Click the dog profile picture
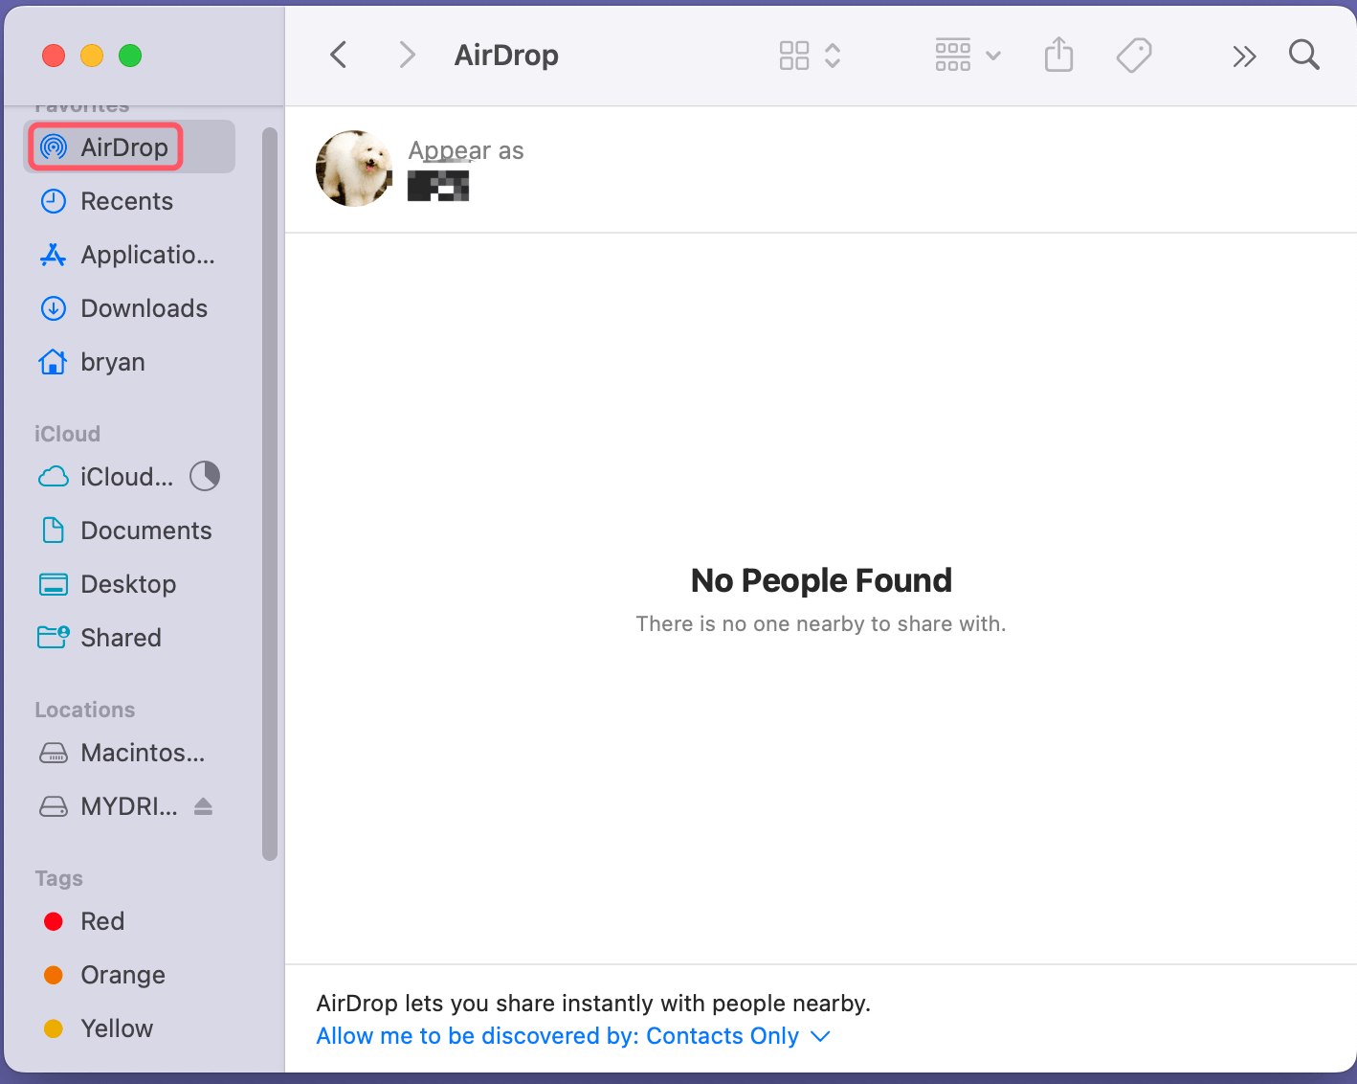 [x=354, y=169]
